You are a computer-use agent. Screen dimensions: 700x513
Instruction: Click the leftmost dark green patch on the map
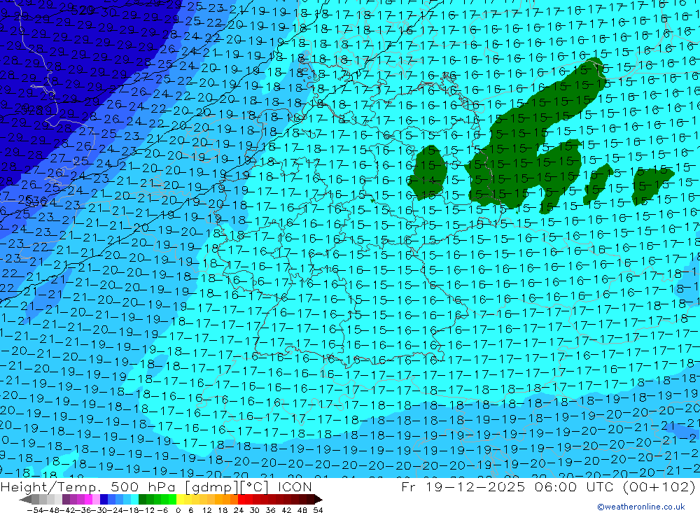pyautogui.click(x=428, y=173)
